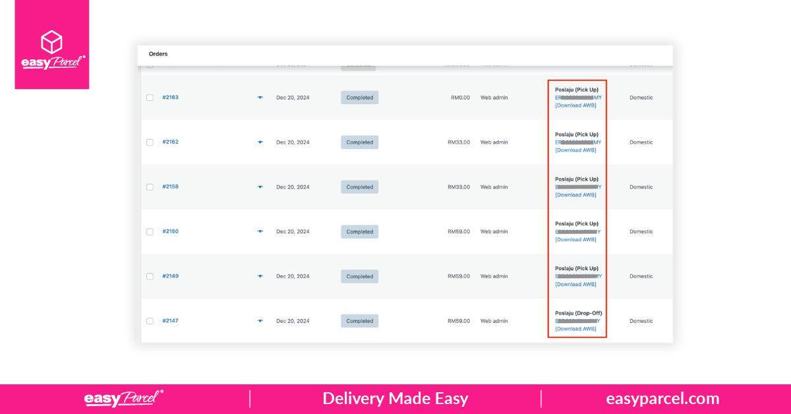Select the date cell of order #2149
The height and width of the screenshot is (414, 791).
(x=293, y=276)
